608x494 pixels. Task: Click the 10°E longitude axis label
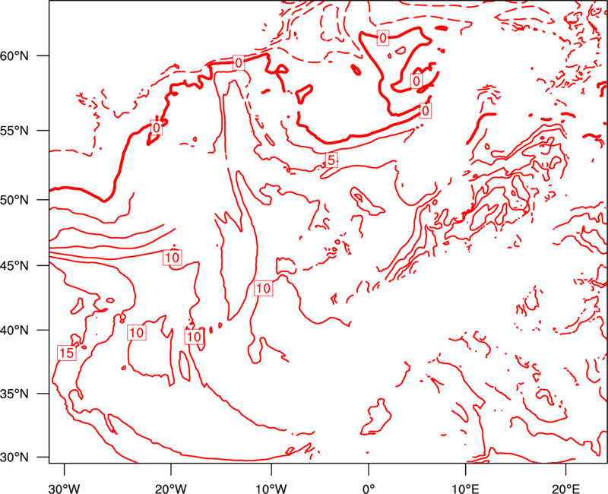(x=465, y=489)
